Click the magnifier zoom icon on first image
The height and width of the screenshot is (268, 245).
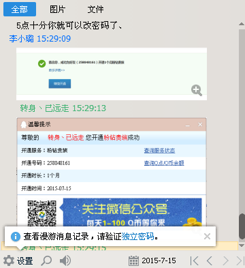[197, 90]
